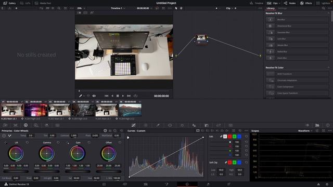
Task: Select the viewer qualifier picker tool
Action: 81,96
